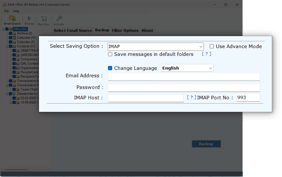Click the PeopleCentric folder icon
This screenshot has height=177, width=282.
[x=17, y=72]
